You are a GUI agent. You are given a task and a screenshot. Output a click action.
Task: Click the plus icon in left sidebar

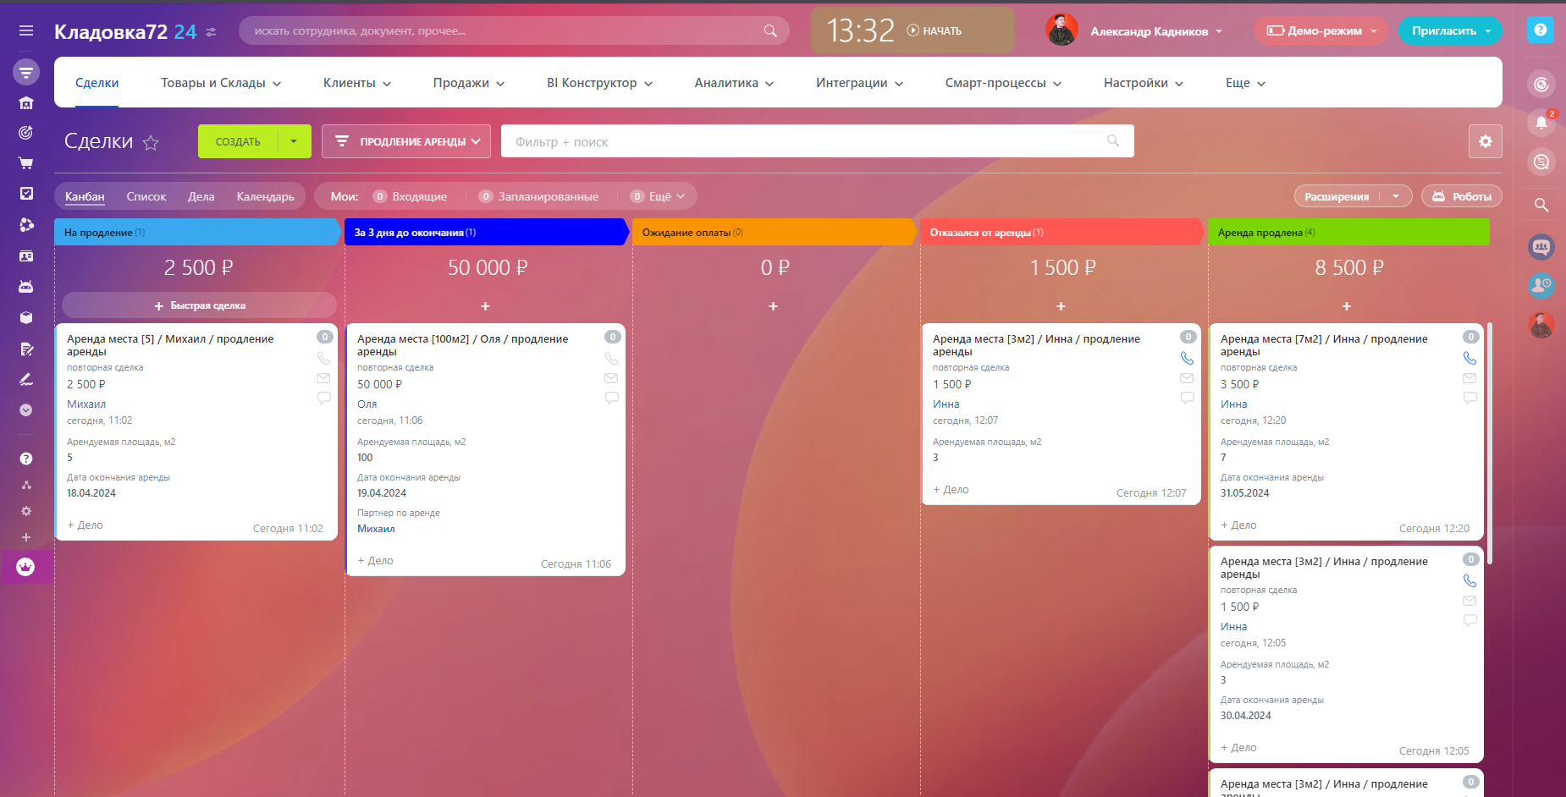pyautogui.click(x=26, y=537)
